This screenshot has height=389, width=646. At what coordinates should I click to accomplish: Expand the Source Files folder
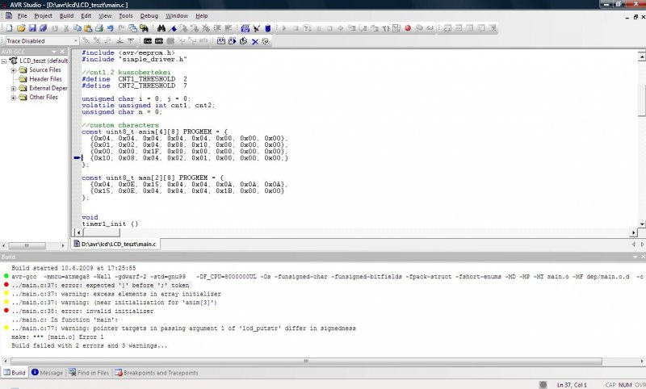coord(13,70)
